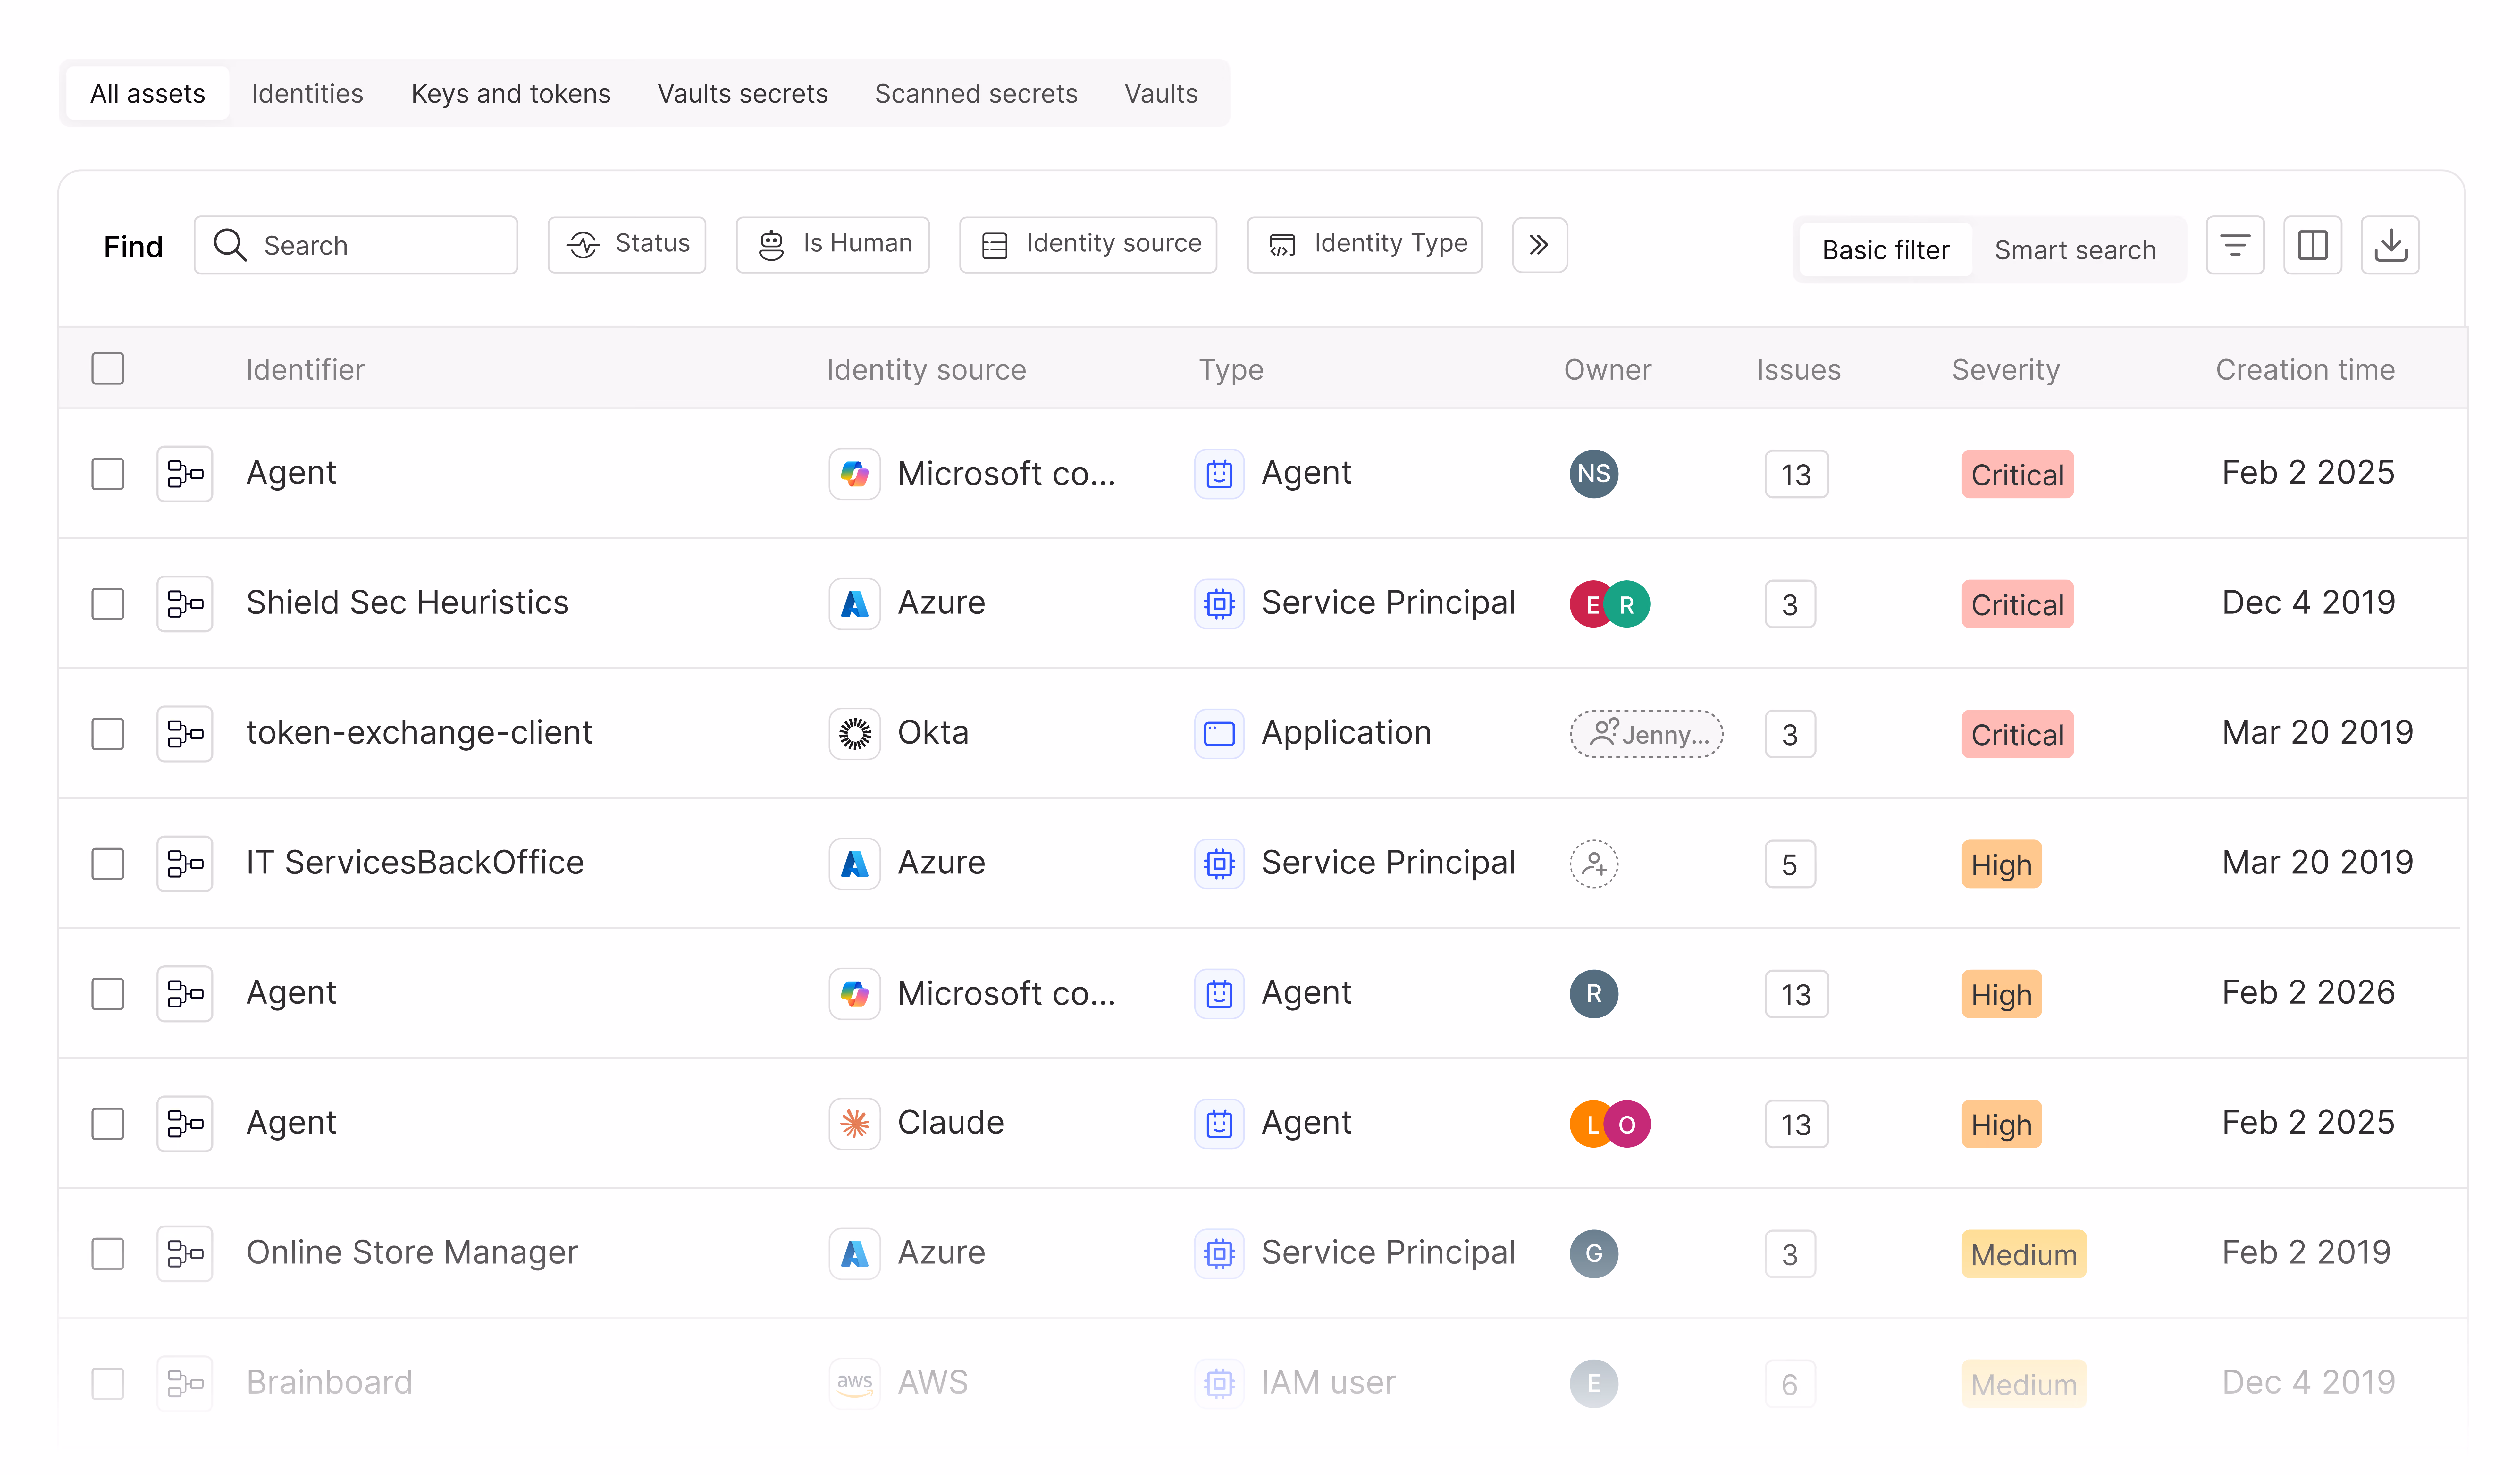Click the NS owner avatar
Image resolution: width=2520 pixels, height=1475 pixels.
pos(1594,474)
